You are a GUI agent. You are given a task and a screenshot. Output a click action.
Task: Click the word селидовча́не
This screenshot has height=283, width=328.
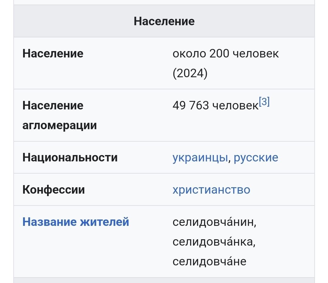[209, 262]
